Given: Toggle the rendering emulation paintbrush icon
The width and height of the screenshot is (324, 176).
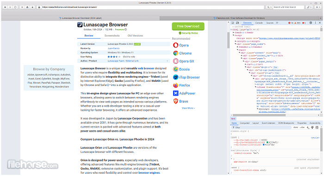Looking at the screenshot, I should [312, 127].
